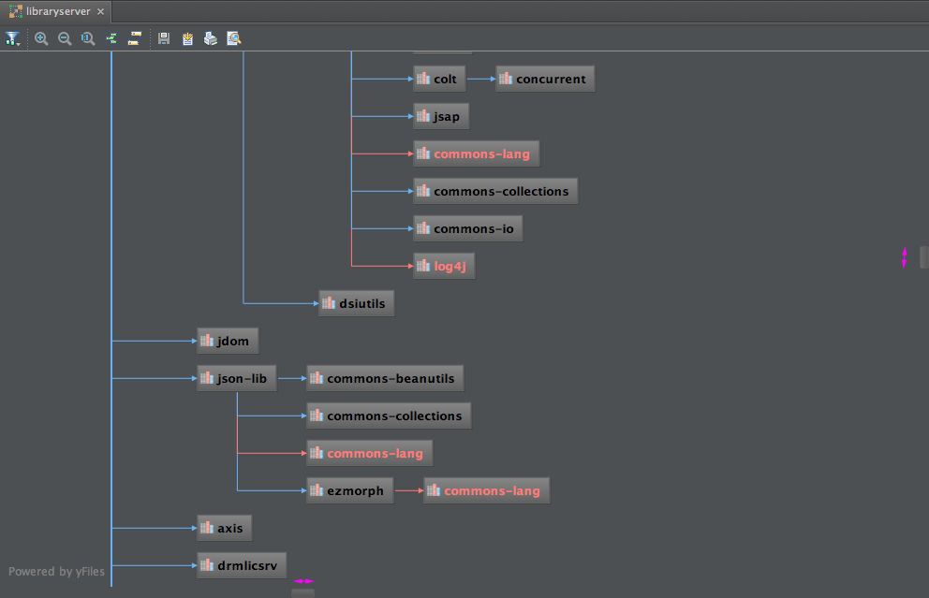
Task: Click the yellow-boxes edge routing icon
Action: click(135, 39)
